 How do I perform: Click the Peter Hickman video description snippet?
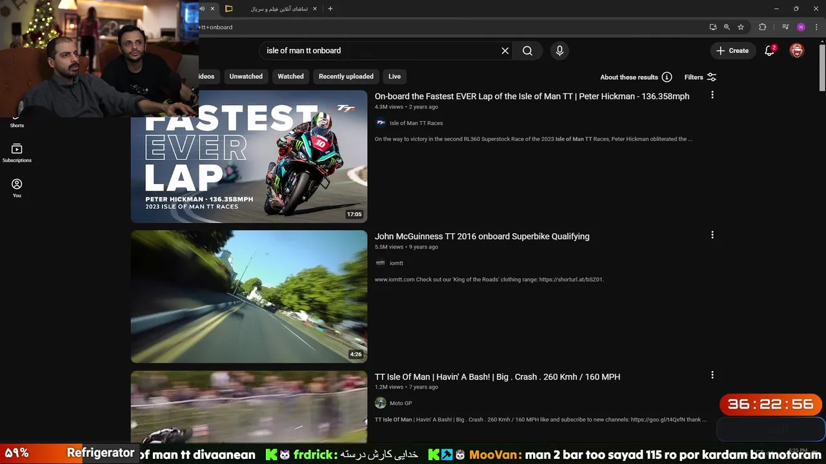pyautogui.click(x=534, y=139)
